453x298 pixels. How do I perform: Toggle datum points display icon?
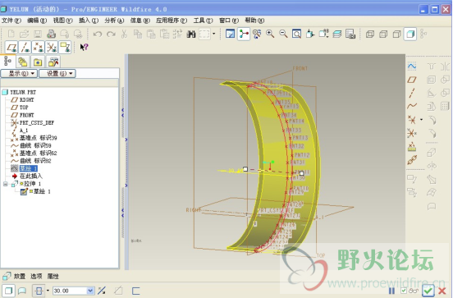pos(39,48)
